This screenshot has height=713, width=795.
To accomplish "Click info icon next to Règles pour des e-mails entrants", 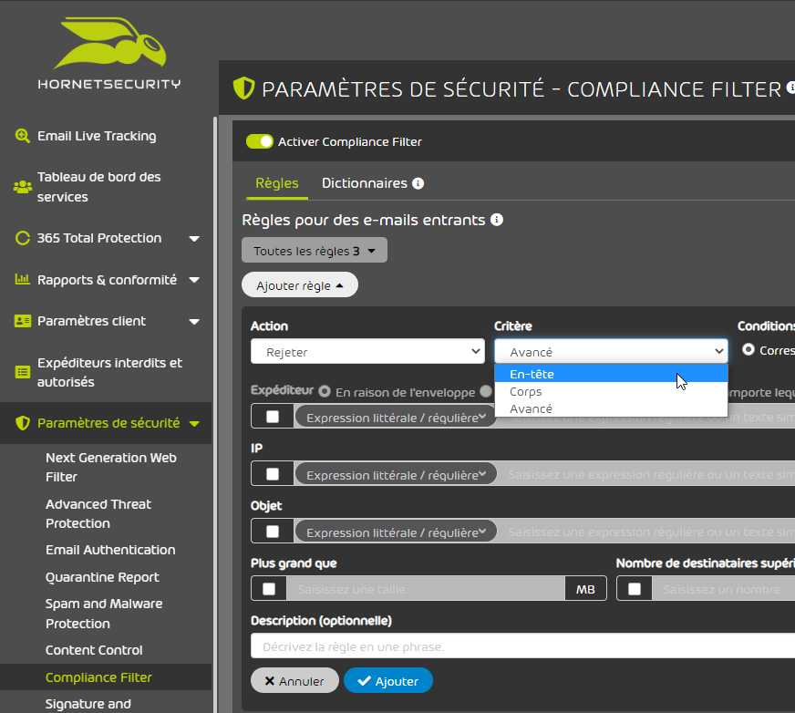I will pyautogui.click(x=497, y=220).
